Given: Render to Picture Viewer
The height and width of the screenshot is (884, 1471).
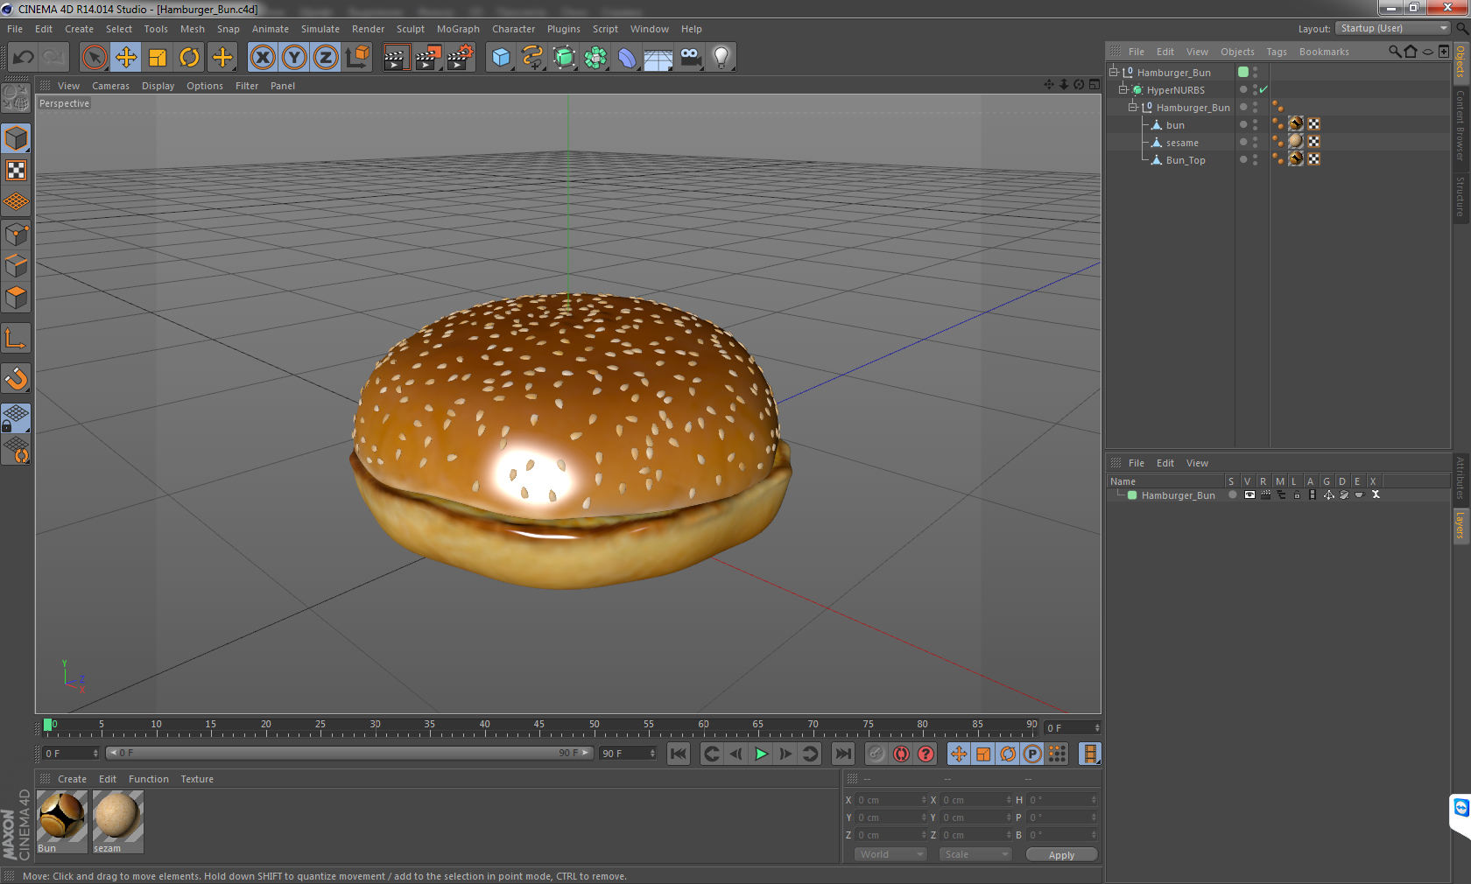Looking at the screenshot, I should [428, 58].
